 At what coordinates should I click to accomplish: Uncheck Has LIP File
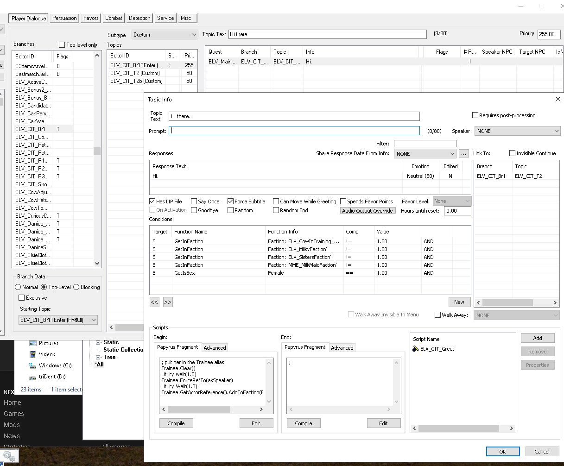[152, 202]
